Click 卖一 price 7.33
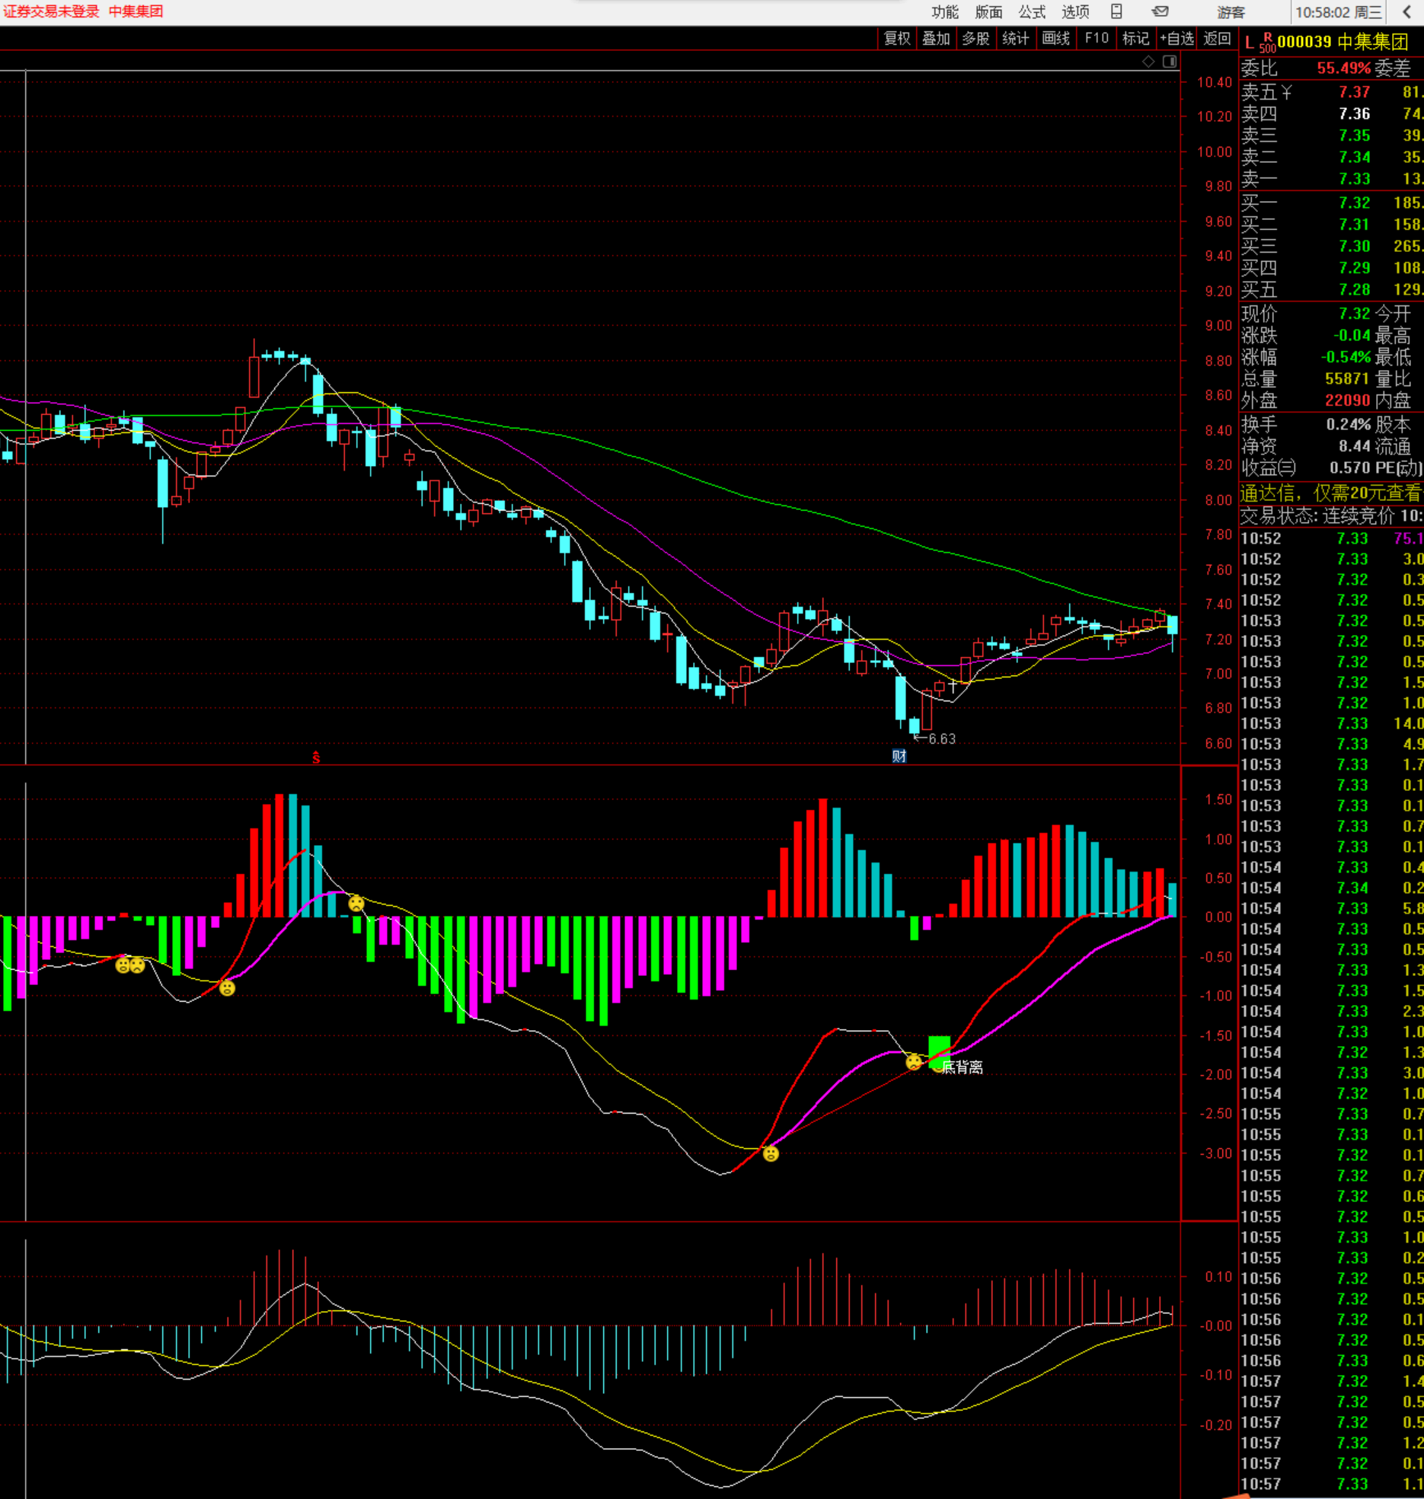 [x=1354, y=178]
